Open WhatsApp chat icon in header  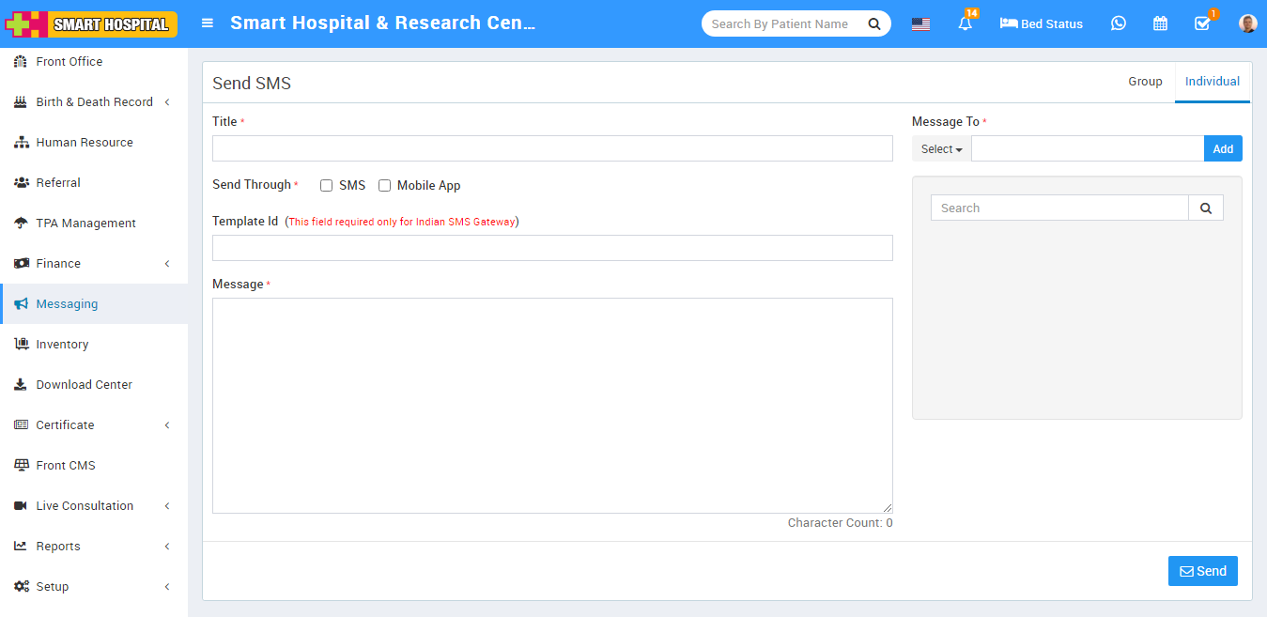[x=1118, y=23]
